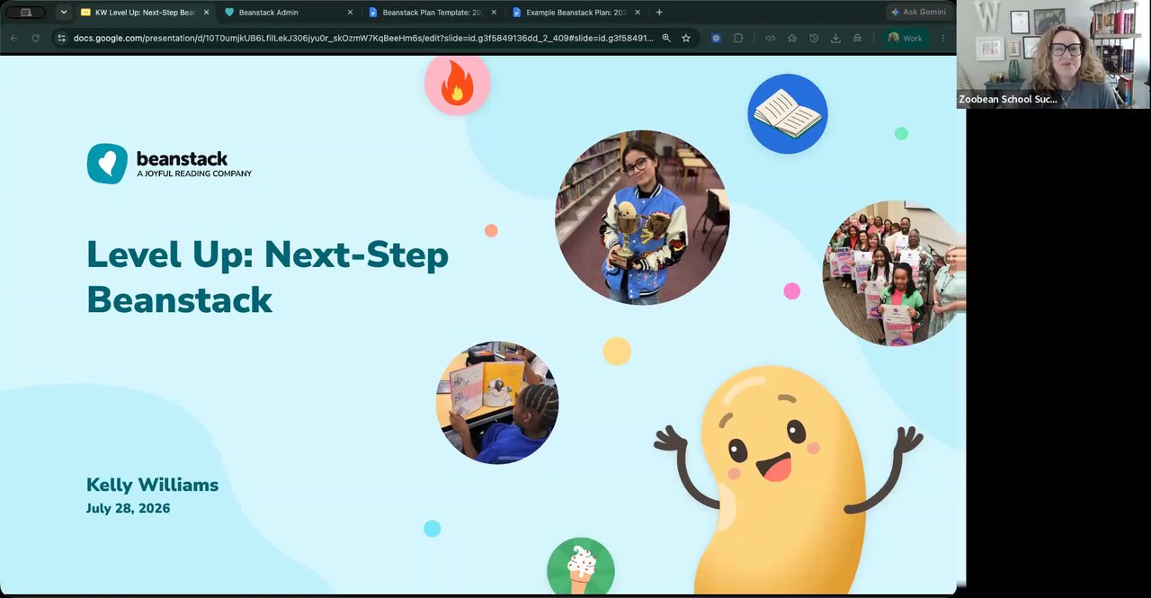
Task: Close the Beanstack Plan Template tab
Action: pyautogui.click(x=494, y=13)
